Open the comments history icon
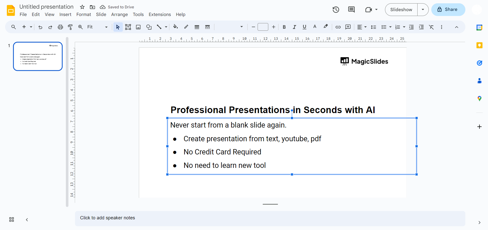The image size is (488, 230). click(351, 10)
